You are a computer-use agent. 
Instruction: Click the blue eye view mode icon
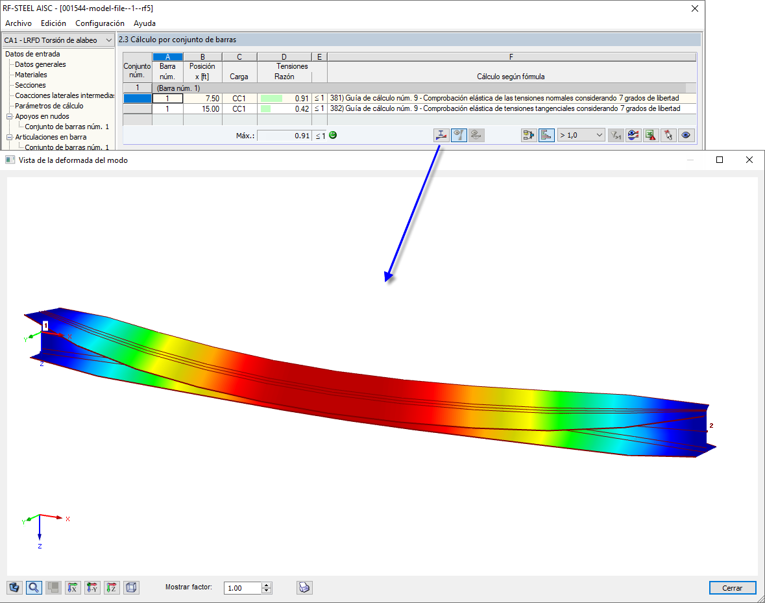click(686, 135)
